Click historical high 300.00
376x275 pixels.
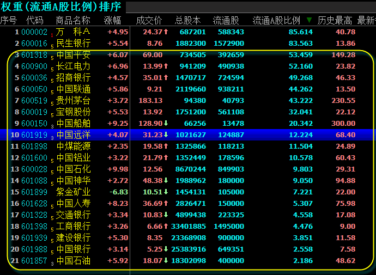point(343,124)
